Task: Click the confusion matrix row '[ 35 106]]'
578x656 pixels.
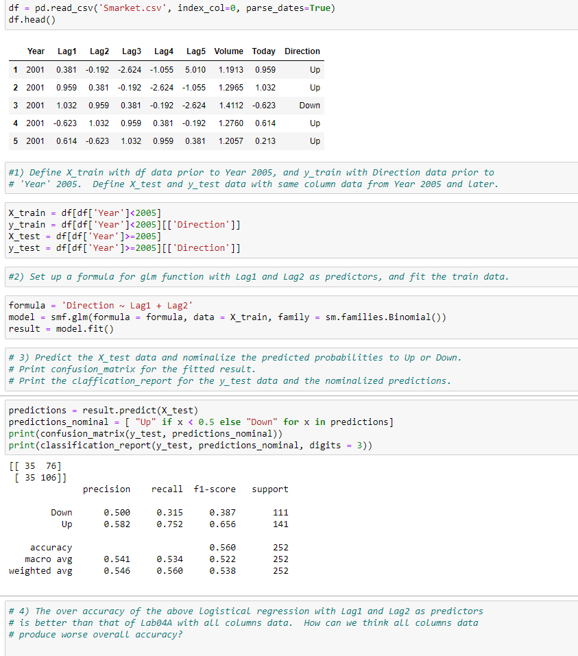Action: coord(40,478)
